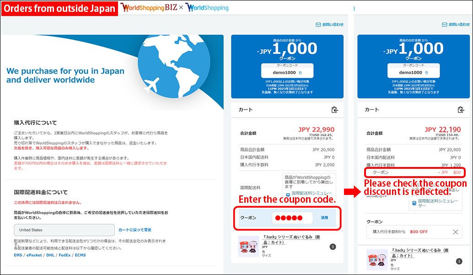Click the envelope お問い合わせ icon above the JPY 22,990 cart
Screen dimensions: 473x275
pyautogui.click(x=318, y=25)
